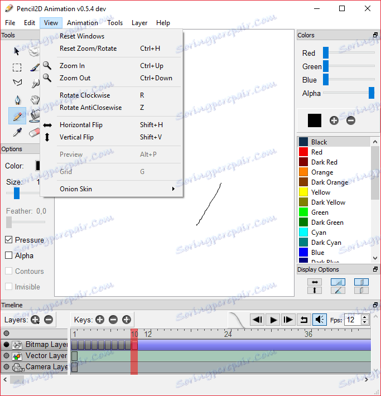Image resolution: width=381 pixels, height=396 pixels.
Task: Add a new color with plus icon
Action: (x=334, y=120)
